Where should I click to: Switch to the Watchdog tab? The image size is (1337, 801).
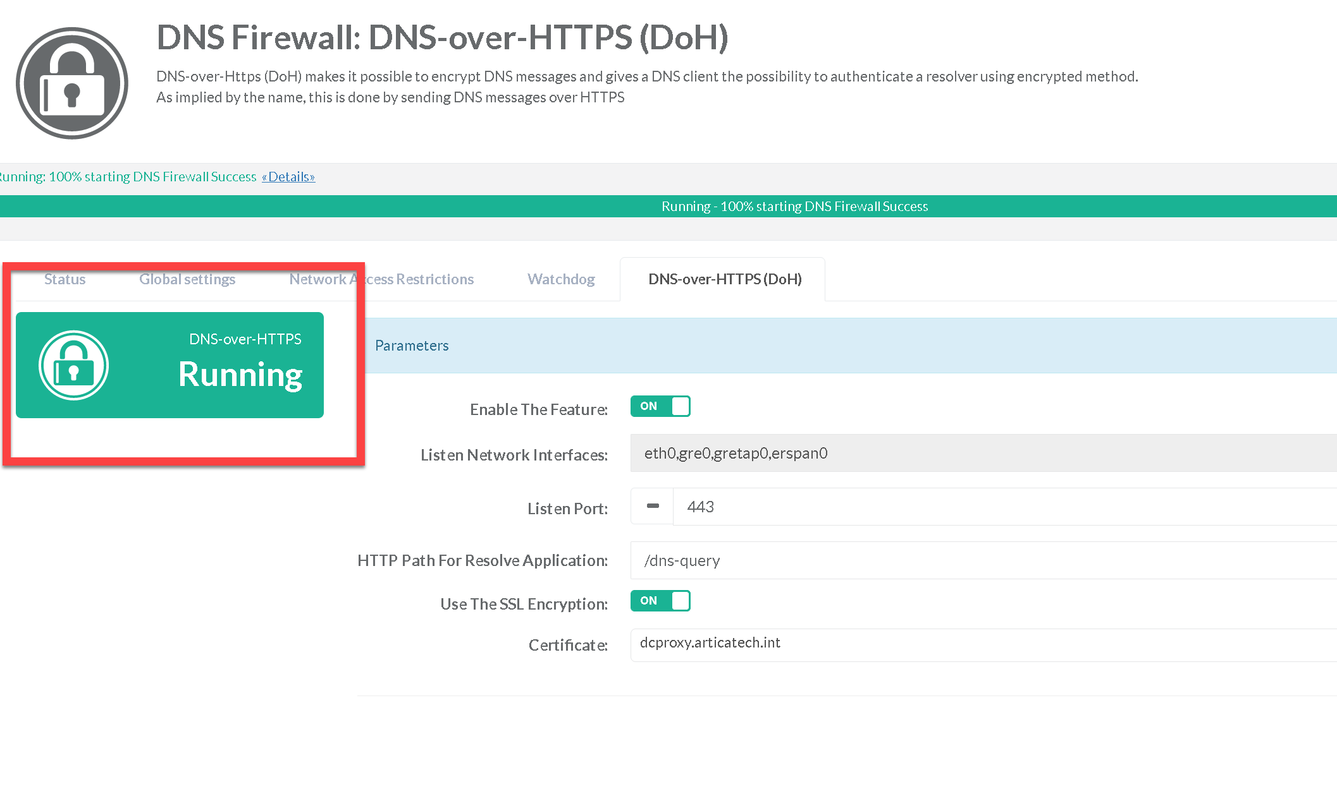click(x=561, y=279)
